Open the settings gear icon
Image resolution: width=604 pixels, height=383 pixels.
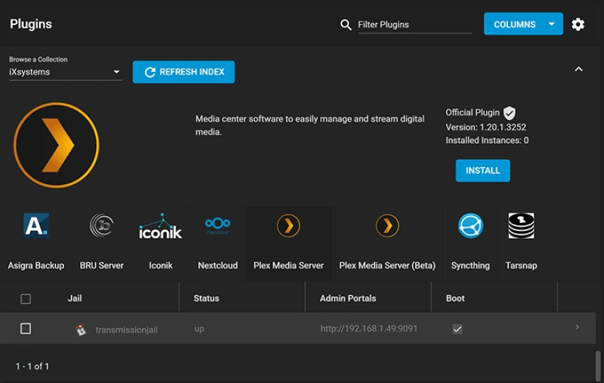tap(578, 24)
